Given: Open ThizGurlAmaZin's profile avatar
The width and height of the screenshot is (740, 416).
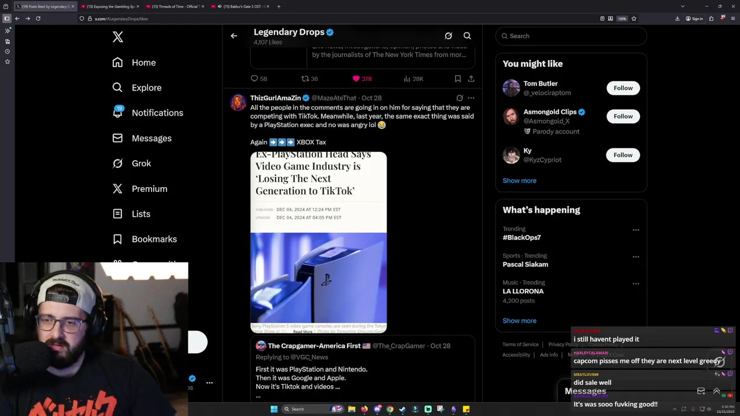Looking at the screenshot, I should [238, 103].
